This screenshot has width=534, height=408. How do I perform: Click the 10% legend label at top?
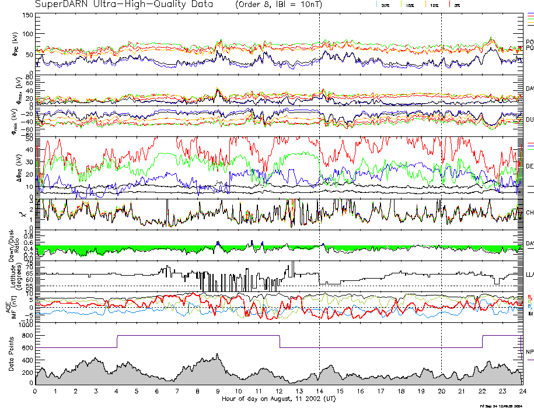434,5
